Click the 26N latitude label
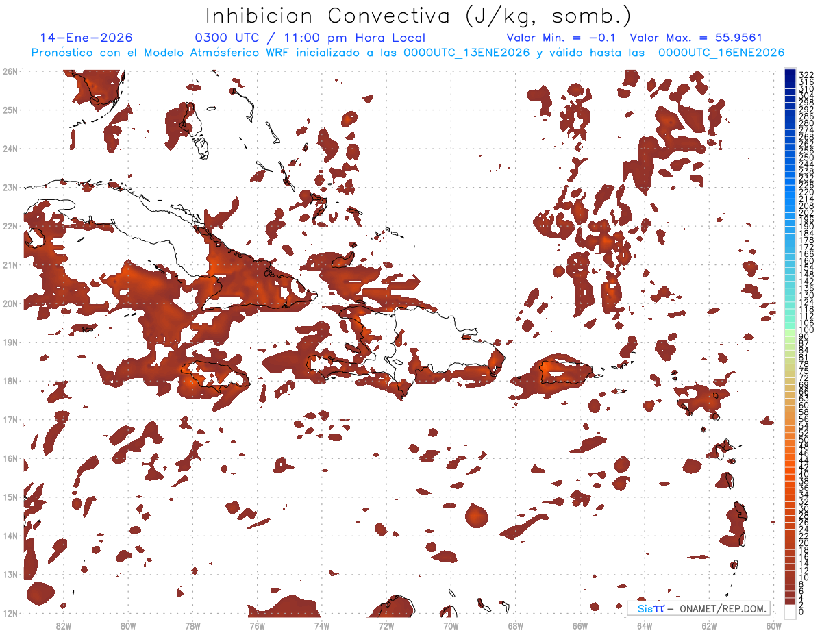 click(x=10, y=71)
